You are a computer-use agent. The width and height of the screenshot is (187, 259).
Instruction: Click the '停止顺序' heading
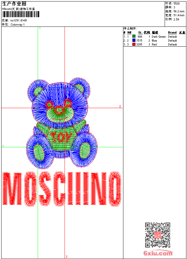point(130,29)
